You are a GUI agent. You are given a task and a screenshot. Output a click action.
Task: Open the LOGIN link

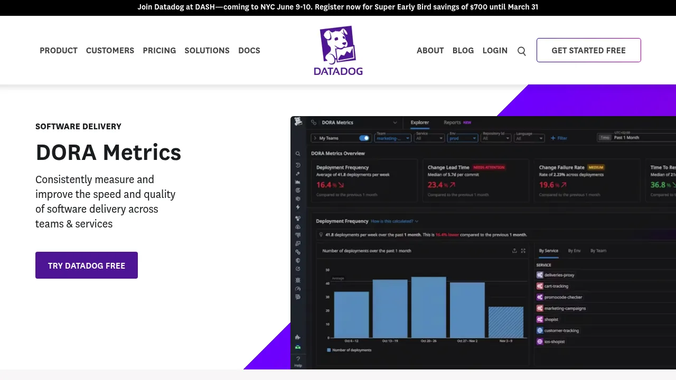click(495, 51)
